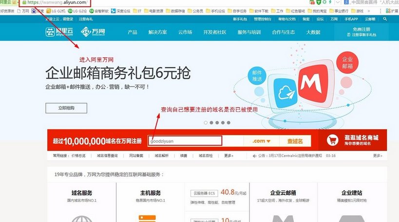Open the 价格总览 quick link

click(78, 156)
